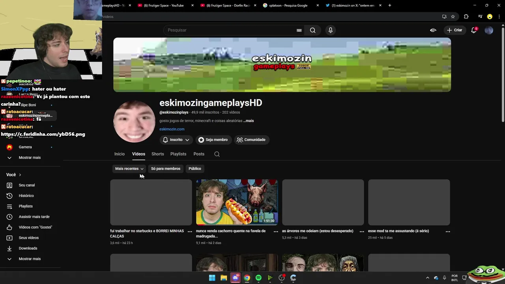
Task: Open options for esse mod video
Action: coord(448,232)
